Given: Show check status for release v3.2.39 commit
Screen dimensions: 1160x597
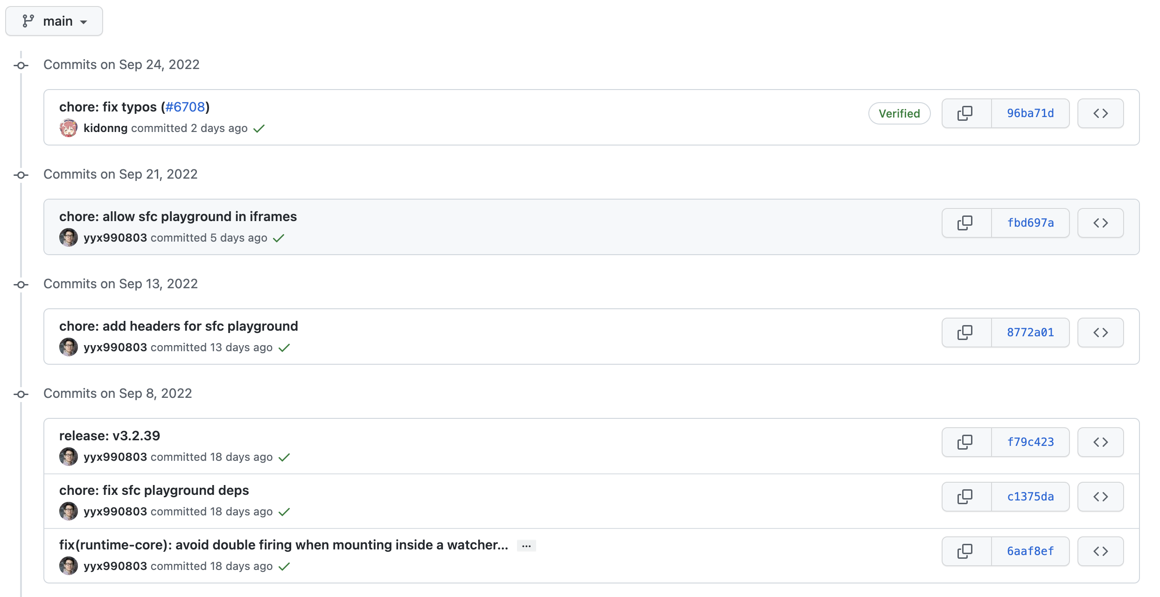Looking at the screenshot, I should coord(284,457).
